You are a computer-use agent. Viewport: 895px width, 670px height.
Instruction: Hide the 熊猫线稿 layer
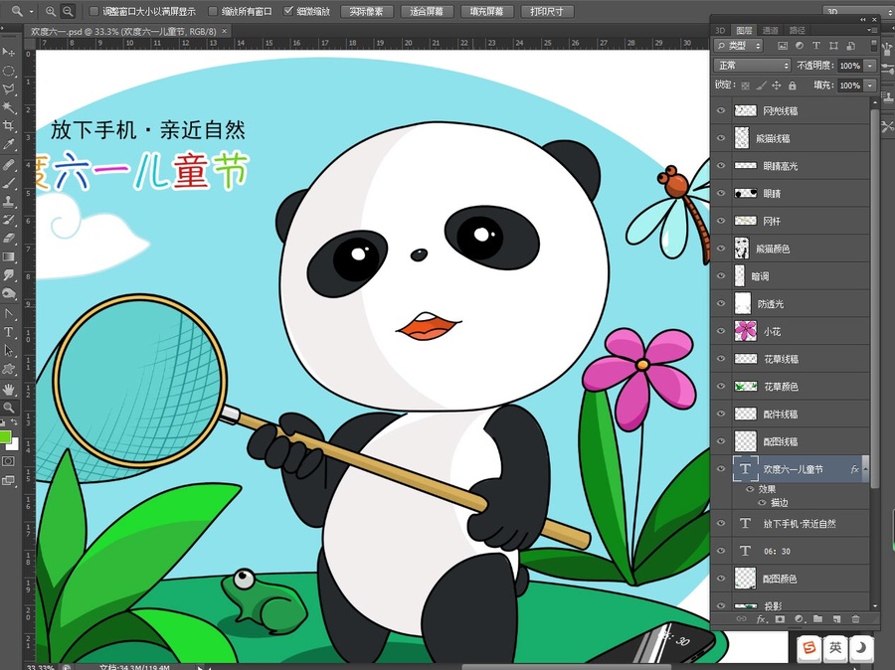pyautogui.click(x=721, y=138)
